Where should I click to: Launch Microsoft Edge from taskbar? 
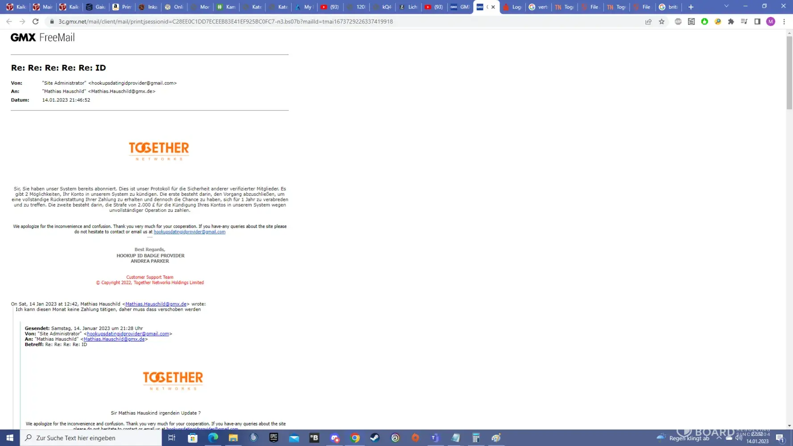pos(213,438)
